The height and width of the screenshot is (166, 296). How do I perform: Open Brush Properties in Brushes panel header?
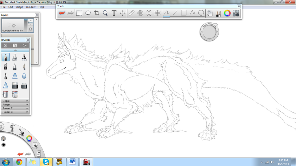[x=5, y=45]
